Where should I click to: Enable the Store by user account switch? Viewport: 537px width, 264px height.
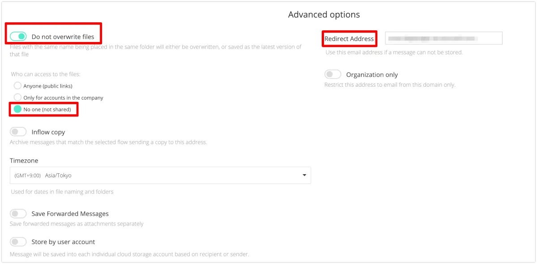coord(18,242)
